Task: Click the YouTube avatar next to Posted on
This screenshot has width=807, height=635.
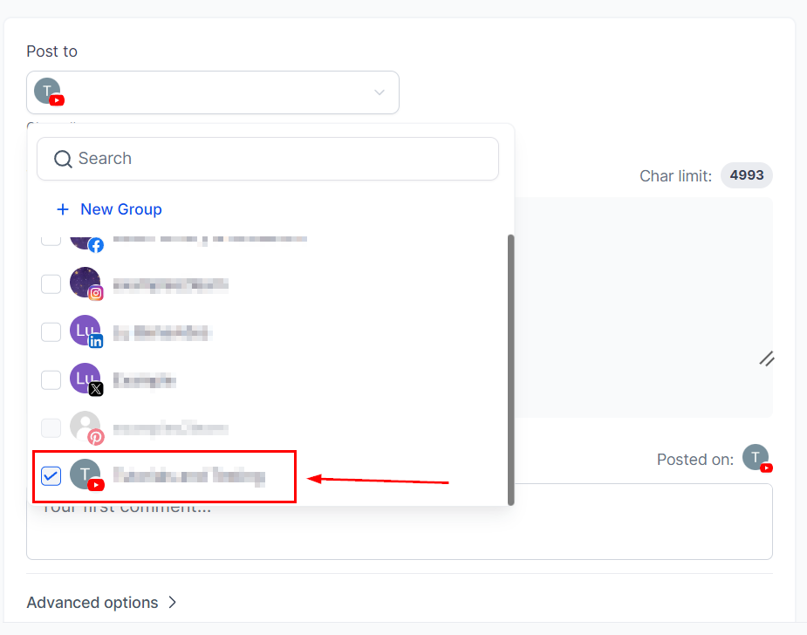Action: [x=756, y=459]
